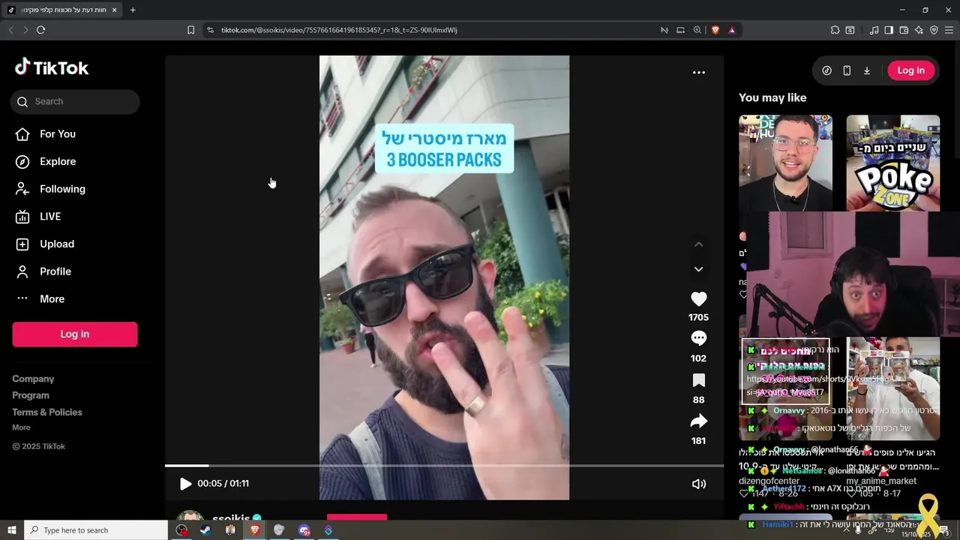Open a new browser tab
The image size is (960, 540).
pyautogui.click(x=133, y=10)
